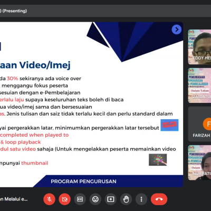Screen dimensions: 211x211
Task: Select NUR FATI participant video tile
Action: point(199,162)
